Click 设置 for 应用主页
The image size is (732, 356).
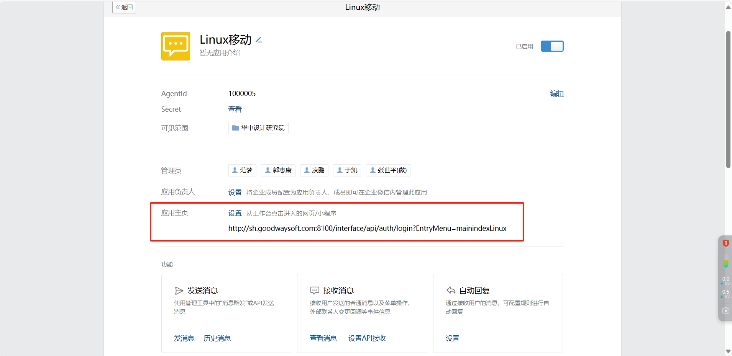pyautogui.click(x=235, y=213)
